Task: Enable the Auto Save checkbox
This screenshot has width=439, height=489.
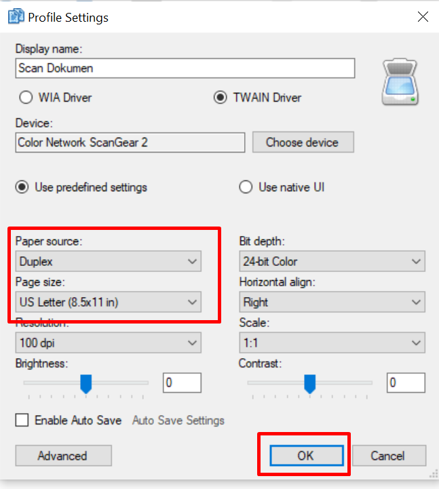Action: pyautogui.click(x=22, y=420)
